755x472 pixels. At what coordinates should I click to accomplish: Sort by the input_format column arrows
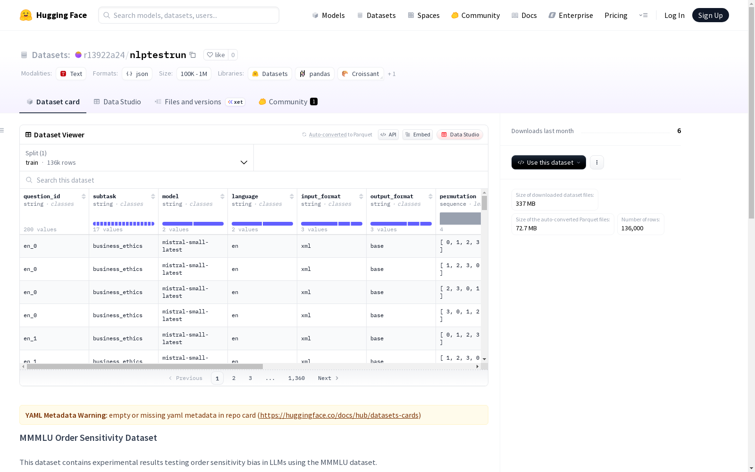click(361, 196)
